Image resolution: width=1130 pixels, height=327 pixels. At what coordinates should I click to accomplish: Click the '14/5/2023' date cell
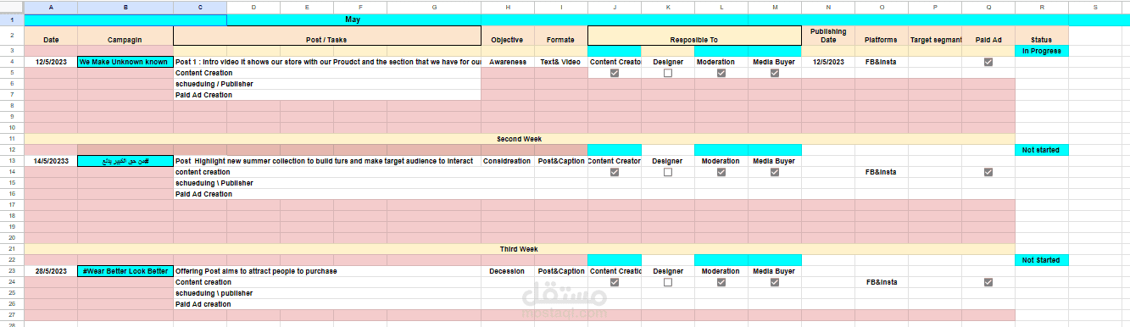click(x=51, y=161)
